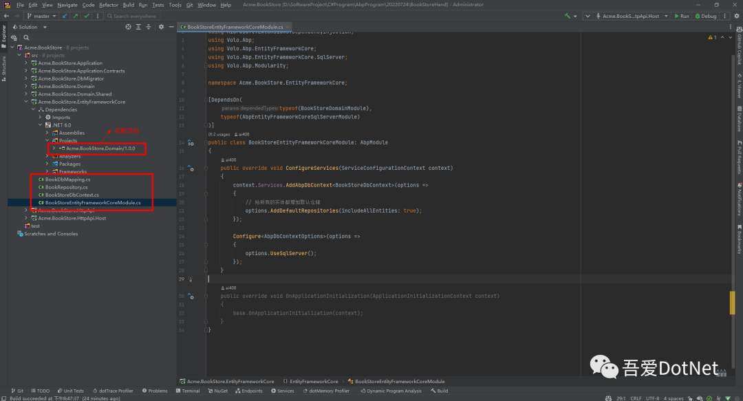This screenshot has width=743, height=401.
Task: Click the EntityFrameworkCore namespace breadcrumb
Action: point(311,382)
